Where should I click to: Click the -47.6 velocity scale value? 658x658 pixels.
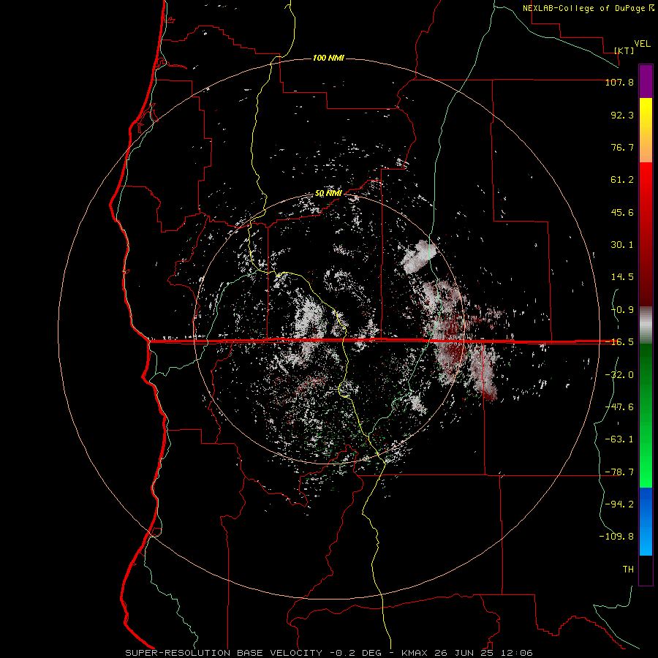click(x=619, y=406)
